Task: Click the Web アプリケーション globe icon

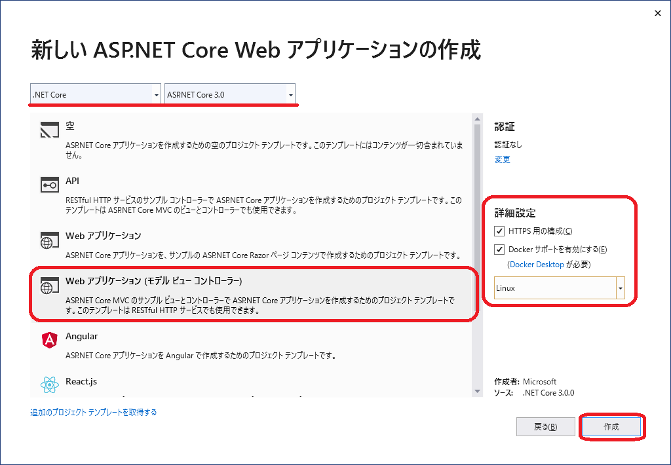Action: [50, 241]
